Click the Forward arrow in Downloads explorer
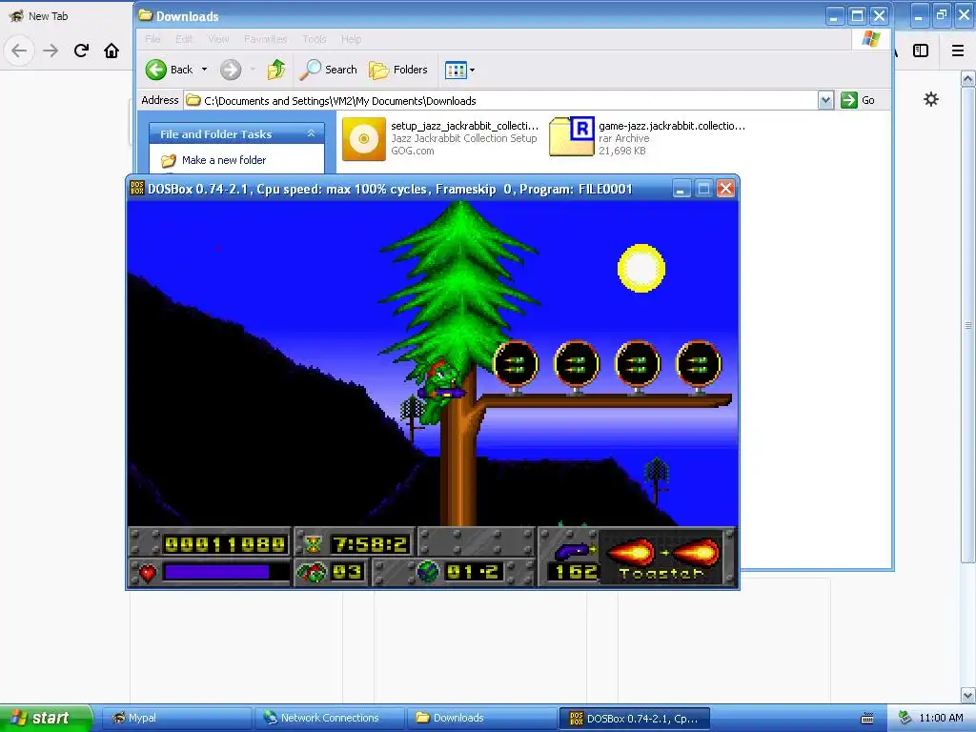Screen dimensions: 976x732 coord(231,70)
